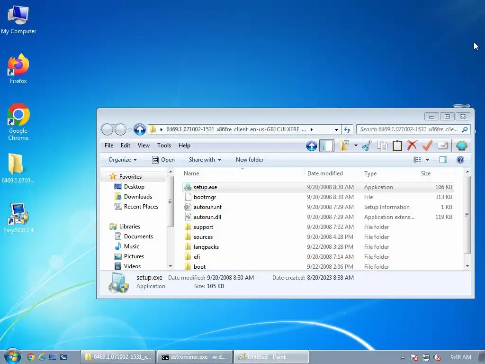Click the EasyBCD 2.4 desktop shortcut

(x=18, y=218)
